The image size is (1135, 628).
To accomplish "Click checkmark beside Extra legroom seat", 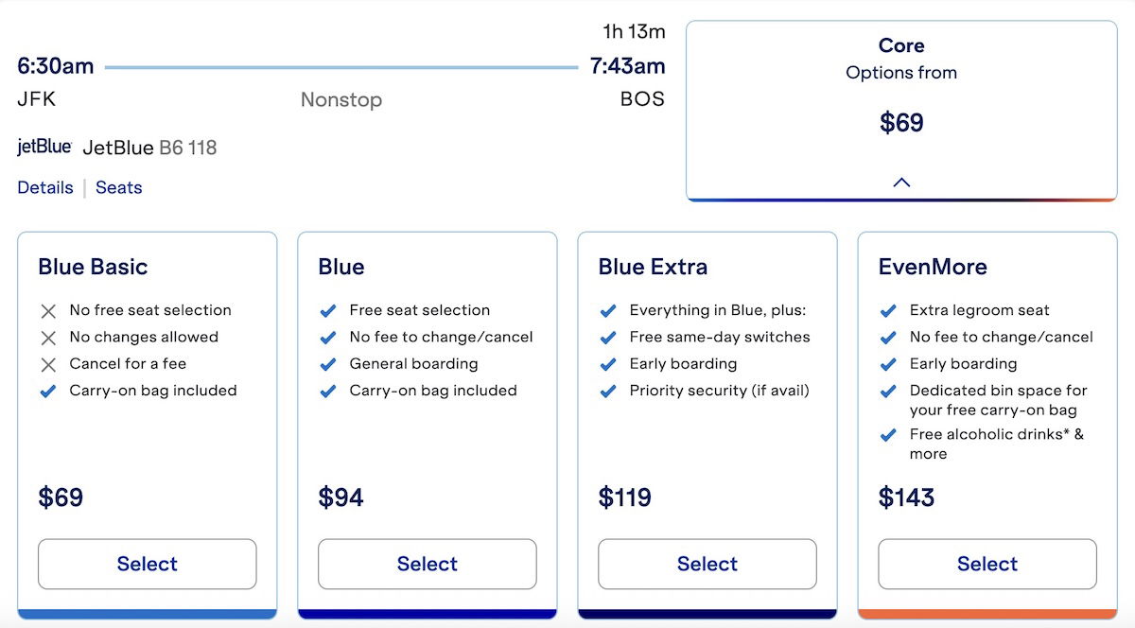I will [888, 311].
